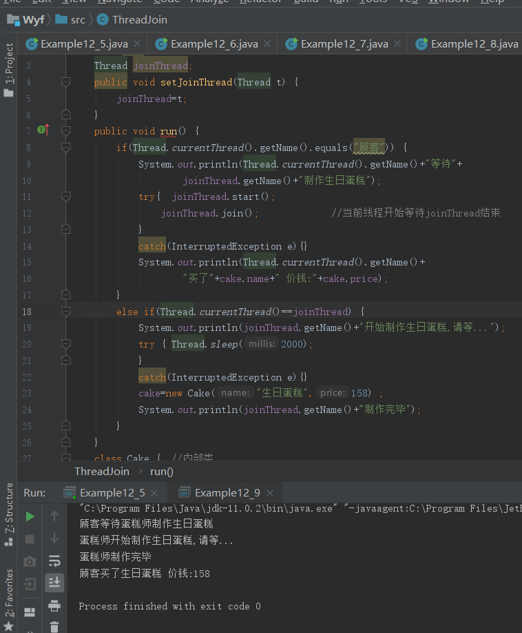This screenshot has width=522, height=633.
Task: Click the catch keyword on line 22
Action: coord(152,377)
